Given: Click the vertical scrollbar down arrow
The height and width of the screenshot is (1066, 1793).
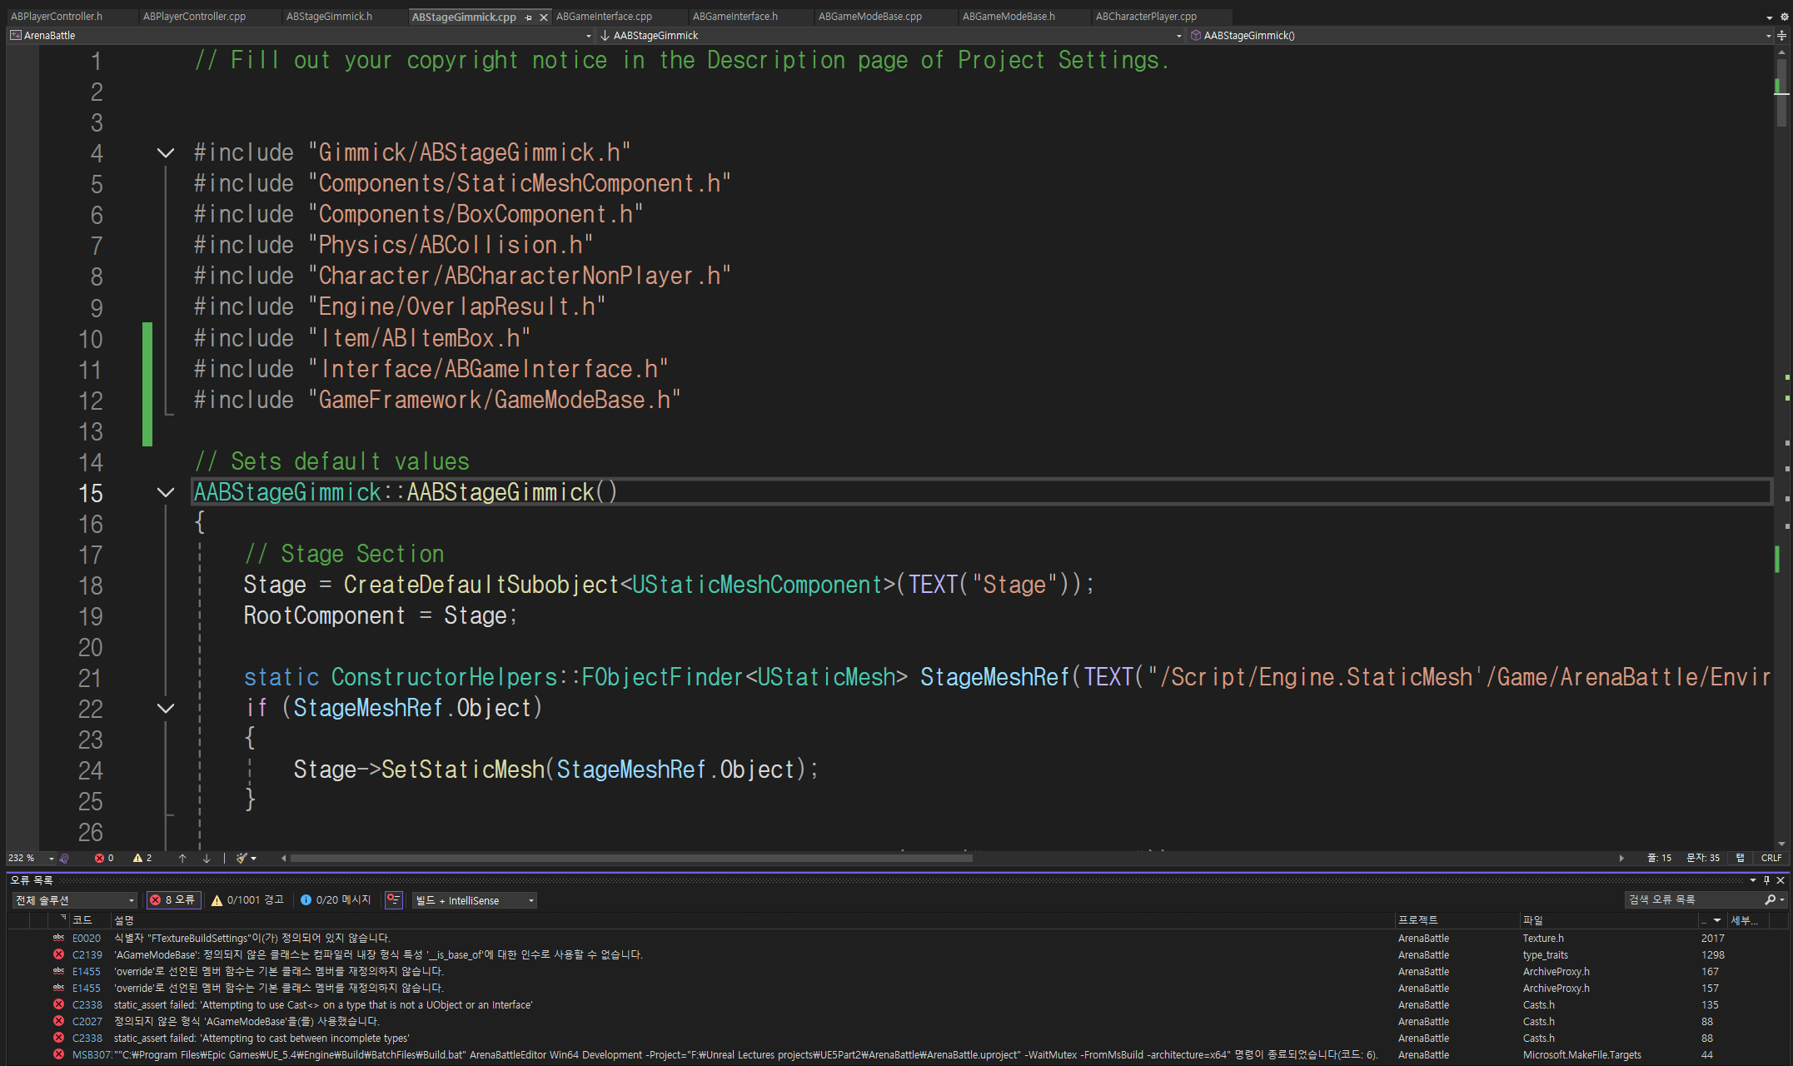Looking at the screenshot, I should coord(1781,844).
